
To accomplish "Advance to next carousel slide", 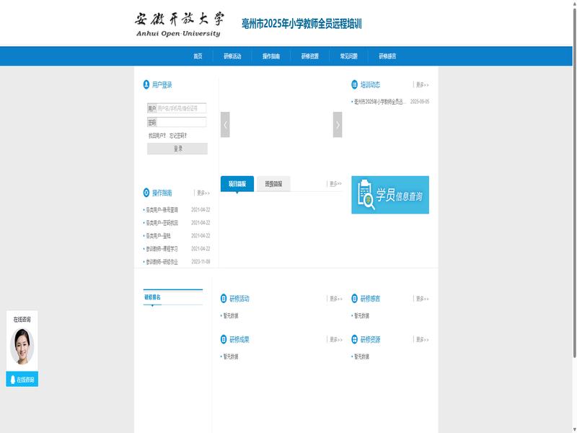I will pos(338,125).
